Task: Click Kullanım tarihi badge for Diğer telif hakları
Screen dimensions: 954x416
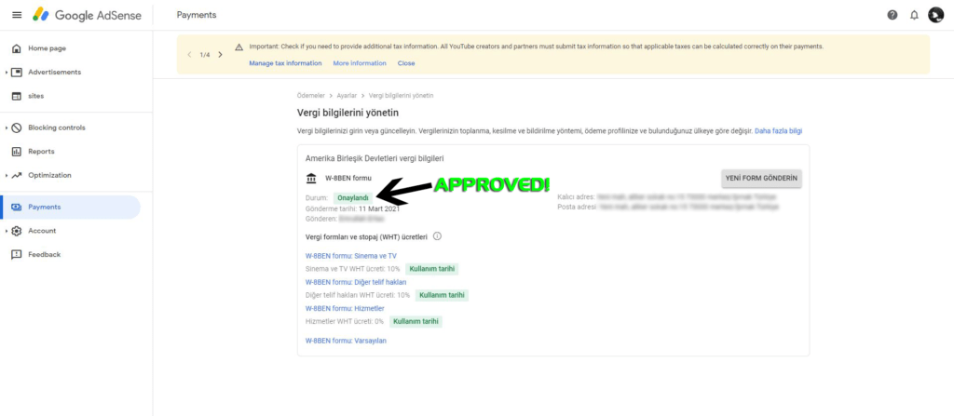Action: tap(442, 295)
